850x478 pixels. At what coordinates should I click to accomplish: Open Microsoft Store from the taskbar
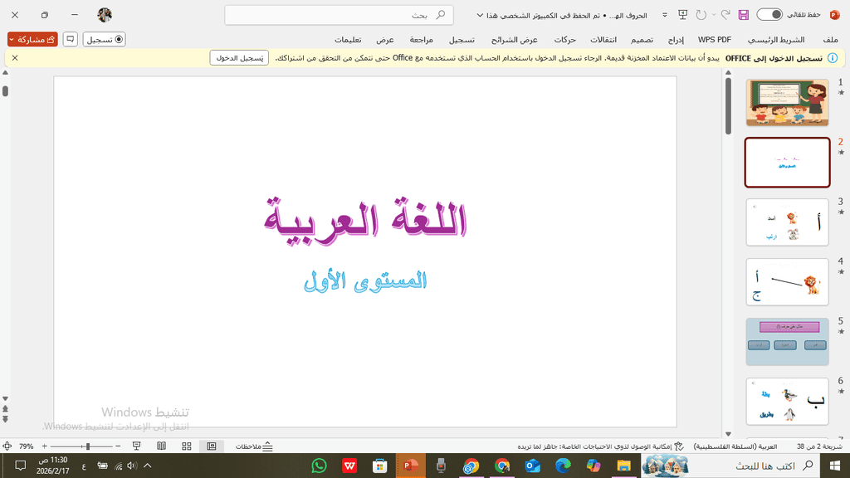(x=380, y=466)
